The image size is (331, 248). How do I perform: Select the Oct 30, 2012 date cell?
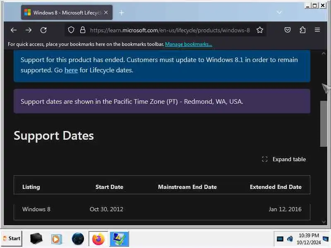(106, 209)
